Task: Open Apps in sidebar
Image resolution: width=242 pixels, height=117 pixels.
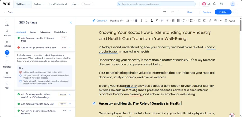Action: 7,85
